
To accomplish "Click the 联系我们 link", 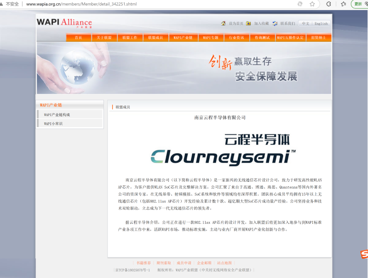I will (x=287, y=23).
